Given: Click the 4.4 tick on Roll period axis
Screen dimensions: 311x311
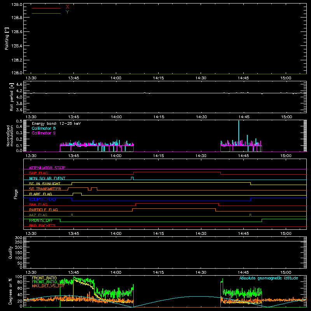Looking at the screenshot, I should (19, 84).
